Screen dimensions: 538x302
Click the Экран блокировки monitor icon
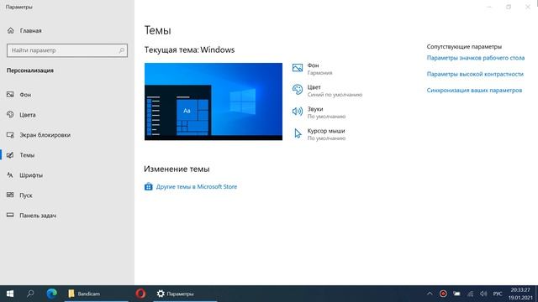coord(10,135)
